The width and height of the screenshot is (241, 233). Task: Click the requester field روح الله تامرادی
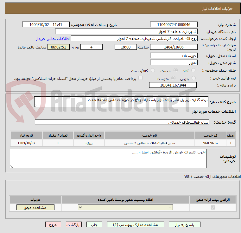(134, 39)
